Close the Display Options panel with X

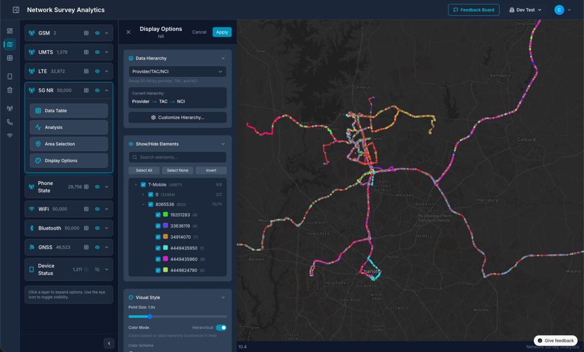pos(129,32)
